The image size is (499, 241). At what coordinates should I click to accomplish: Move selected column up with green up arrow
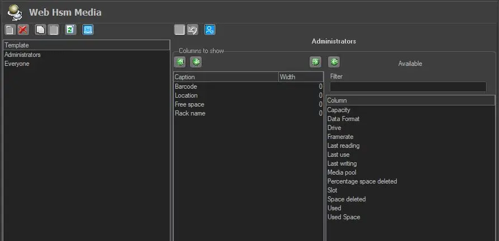(x=180, y=62)
